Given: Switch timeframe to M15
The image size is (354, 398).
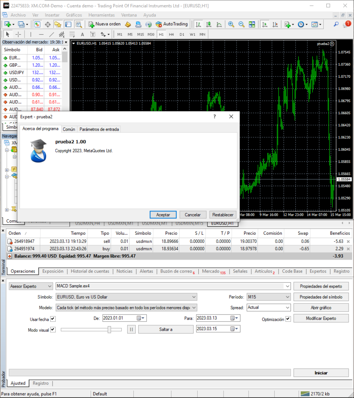Looking at the screenshot, I should point(140,34).
